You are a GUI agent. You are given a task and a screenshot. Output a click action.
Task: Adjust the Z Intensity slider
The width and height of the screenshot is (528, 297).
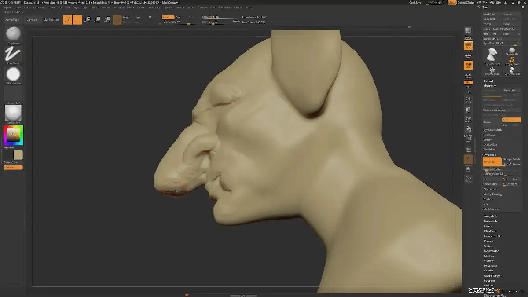click(x=182, y=22)
